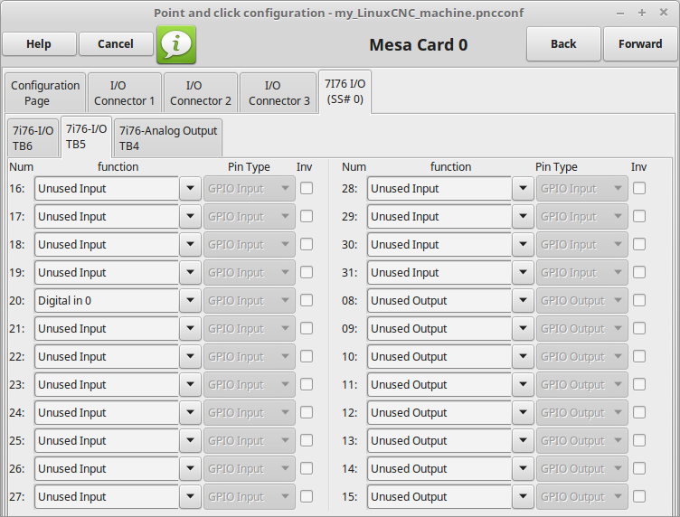
Task: Open the function dropdown for output 08
Action: 523,300
